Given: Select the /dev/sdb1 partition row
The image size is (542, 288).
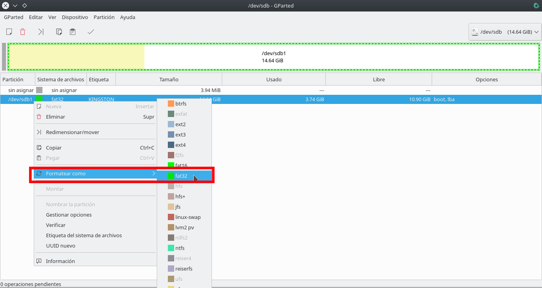Looking at the screenshot, I should point(271,99).
